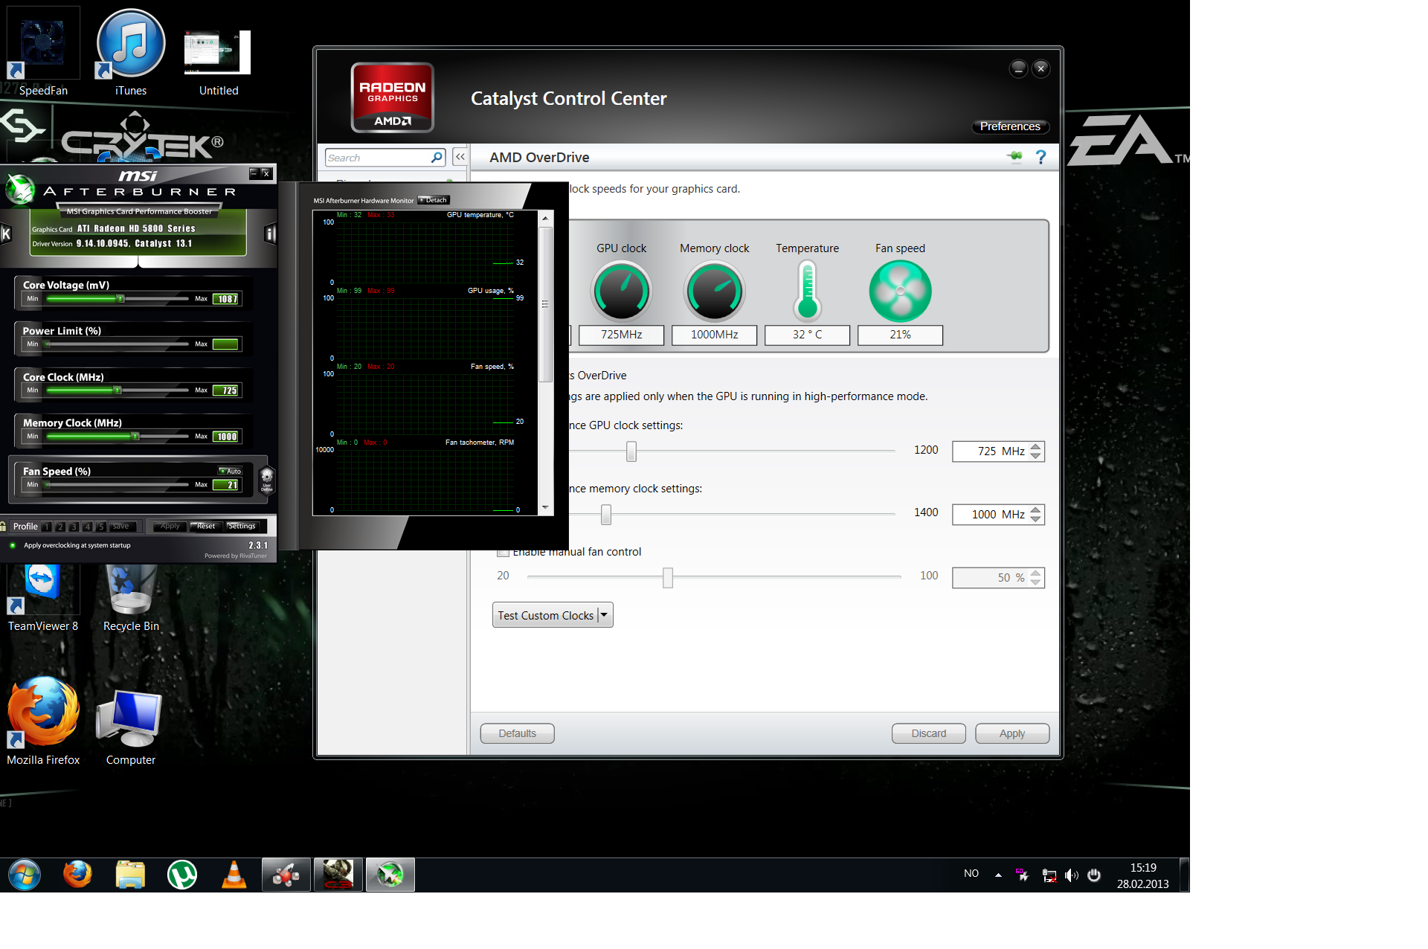This screenshot has width=1428, height=949.
Task: Open Mozilla Firefox desktop shortcut
Action: click(x=43, y=720)
